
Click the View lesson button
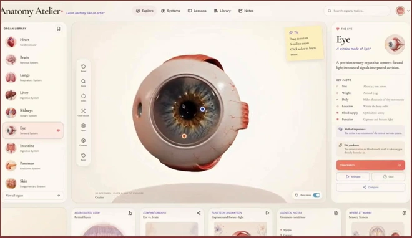pos(370,165)
